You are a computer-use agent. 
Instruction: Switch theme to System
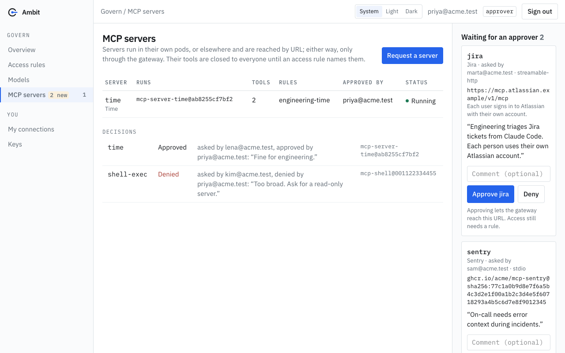pos(369,11)
